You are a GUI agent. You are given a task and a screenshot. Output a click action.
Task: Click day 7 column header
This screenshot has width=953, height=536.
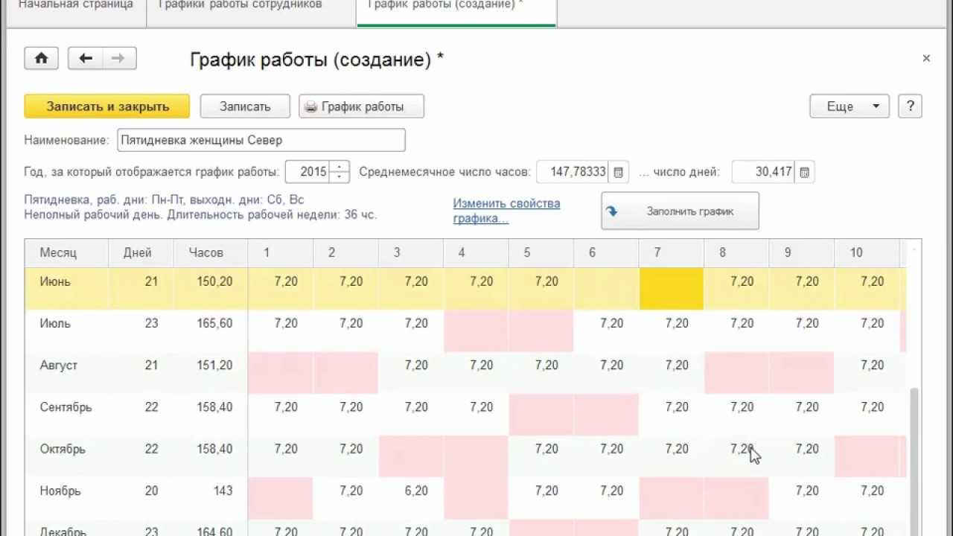point(672,252)
